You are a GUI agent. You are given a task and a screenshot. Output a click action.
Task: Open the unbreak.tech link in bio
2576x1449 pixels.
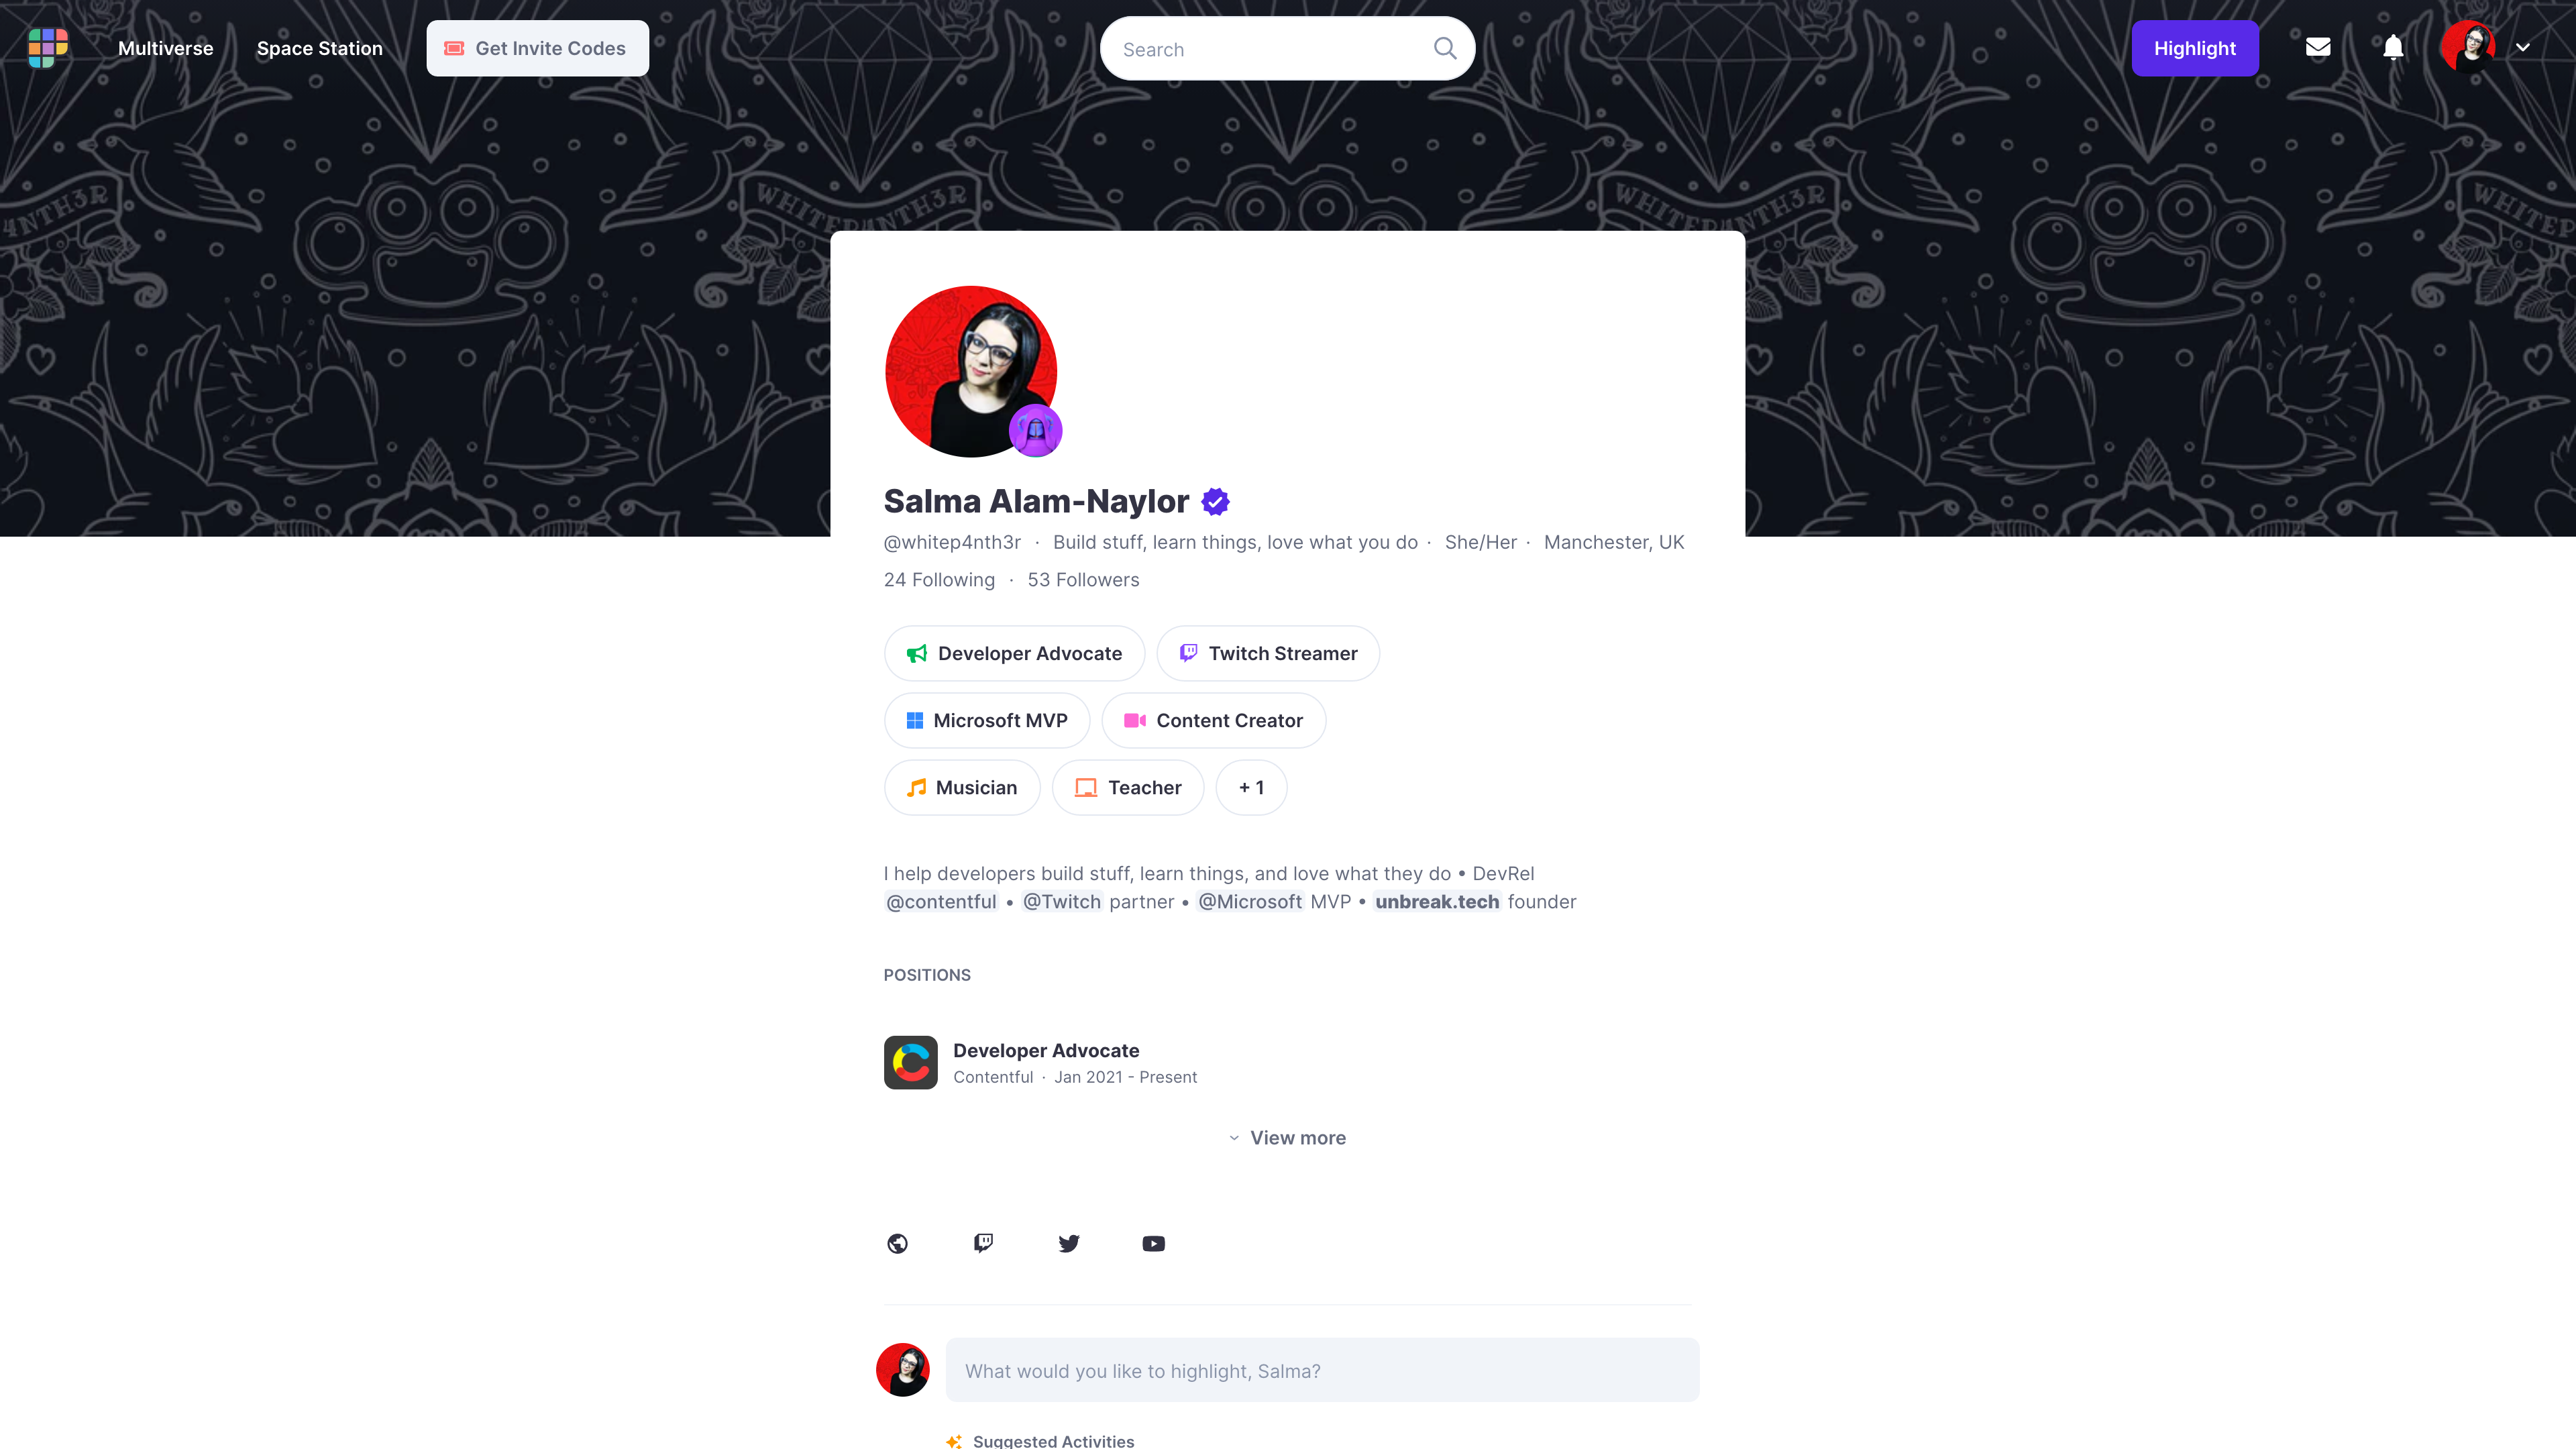(x=1437, y=901)
